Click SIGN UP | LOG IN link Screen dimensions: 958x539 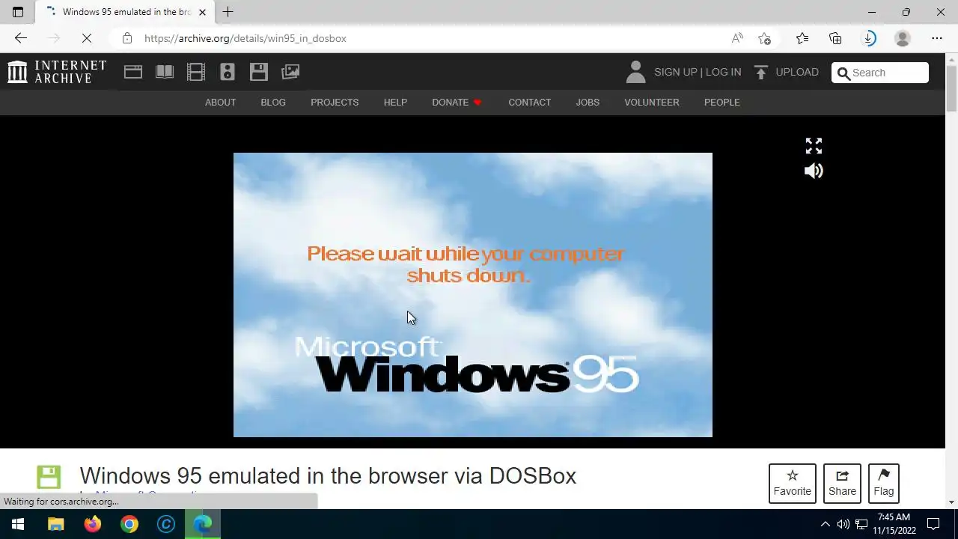[698, 72]
